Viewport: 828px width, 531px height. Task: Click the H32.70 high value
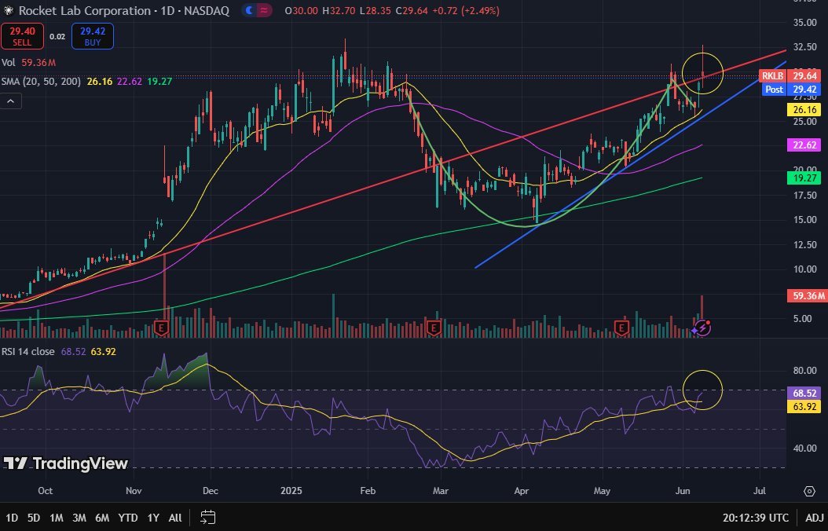pyautogui.click(x=339, y=10)
